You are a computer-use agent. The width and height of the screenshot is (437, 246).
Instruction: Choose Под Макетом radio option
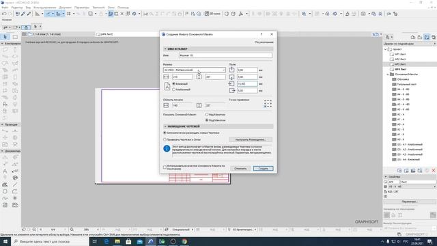pos(207,120)
